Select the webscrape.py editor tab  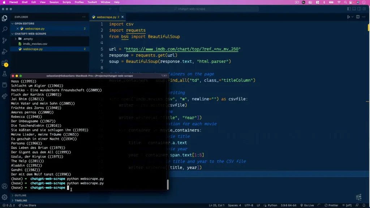point(108,17)
